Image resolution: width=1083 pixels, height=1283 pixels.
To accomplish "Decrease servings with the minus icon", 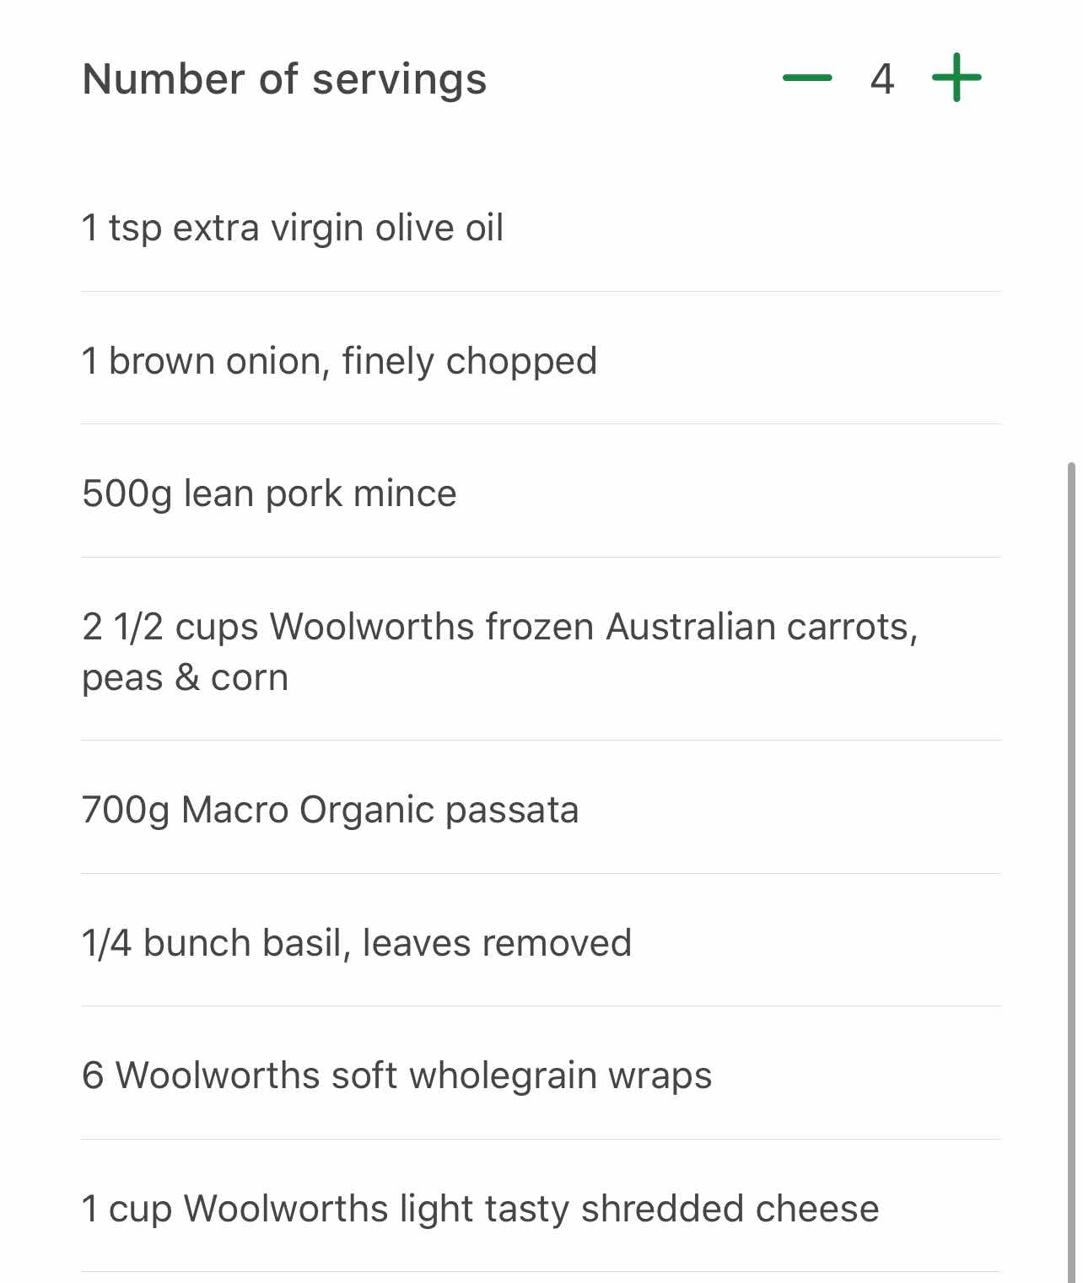I will click(x=807, y=78).
